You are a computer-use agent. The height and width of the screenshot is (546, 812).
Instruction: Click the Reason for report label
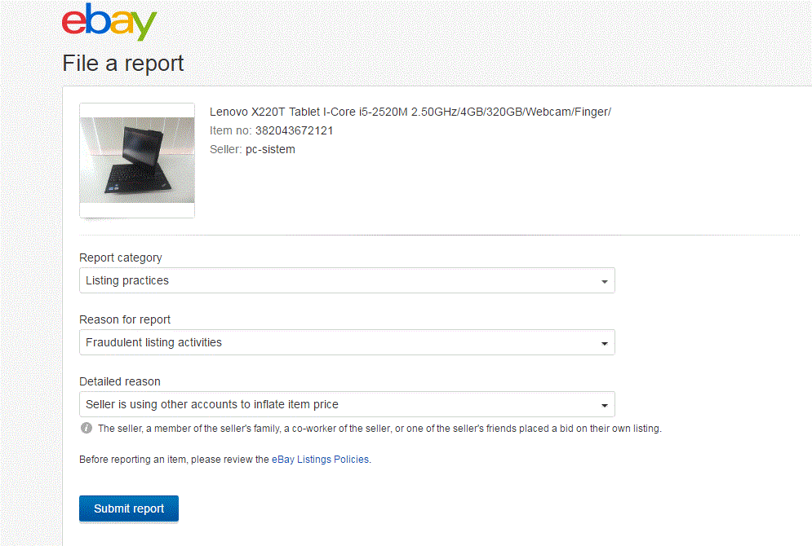click(125, 319)
